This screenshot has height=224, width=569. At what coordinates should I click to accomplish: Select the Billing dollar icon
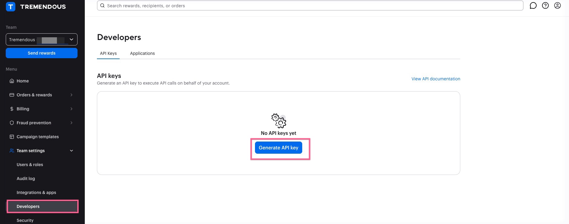[x=12, y=109]
